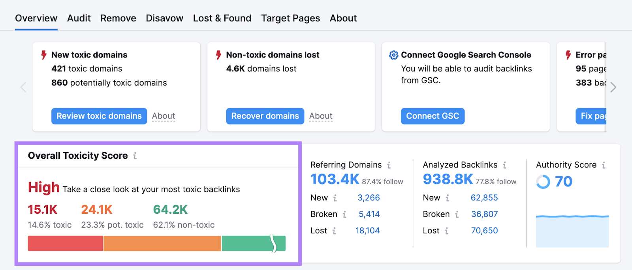
Task: Open the 18,104 lost referring domains count
Action: tap(367, 231)
